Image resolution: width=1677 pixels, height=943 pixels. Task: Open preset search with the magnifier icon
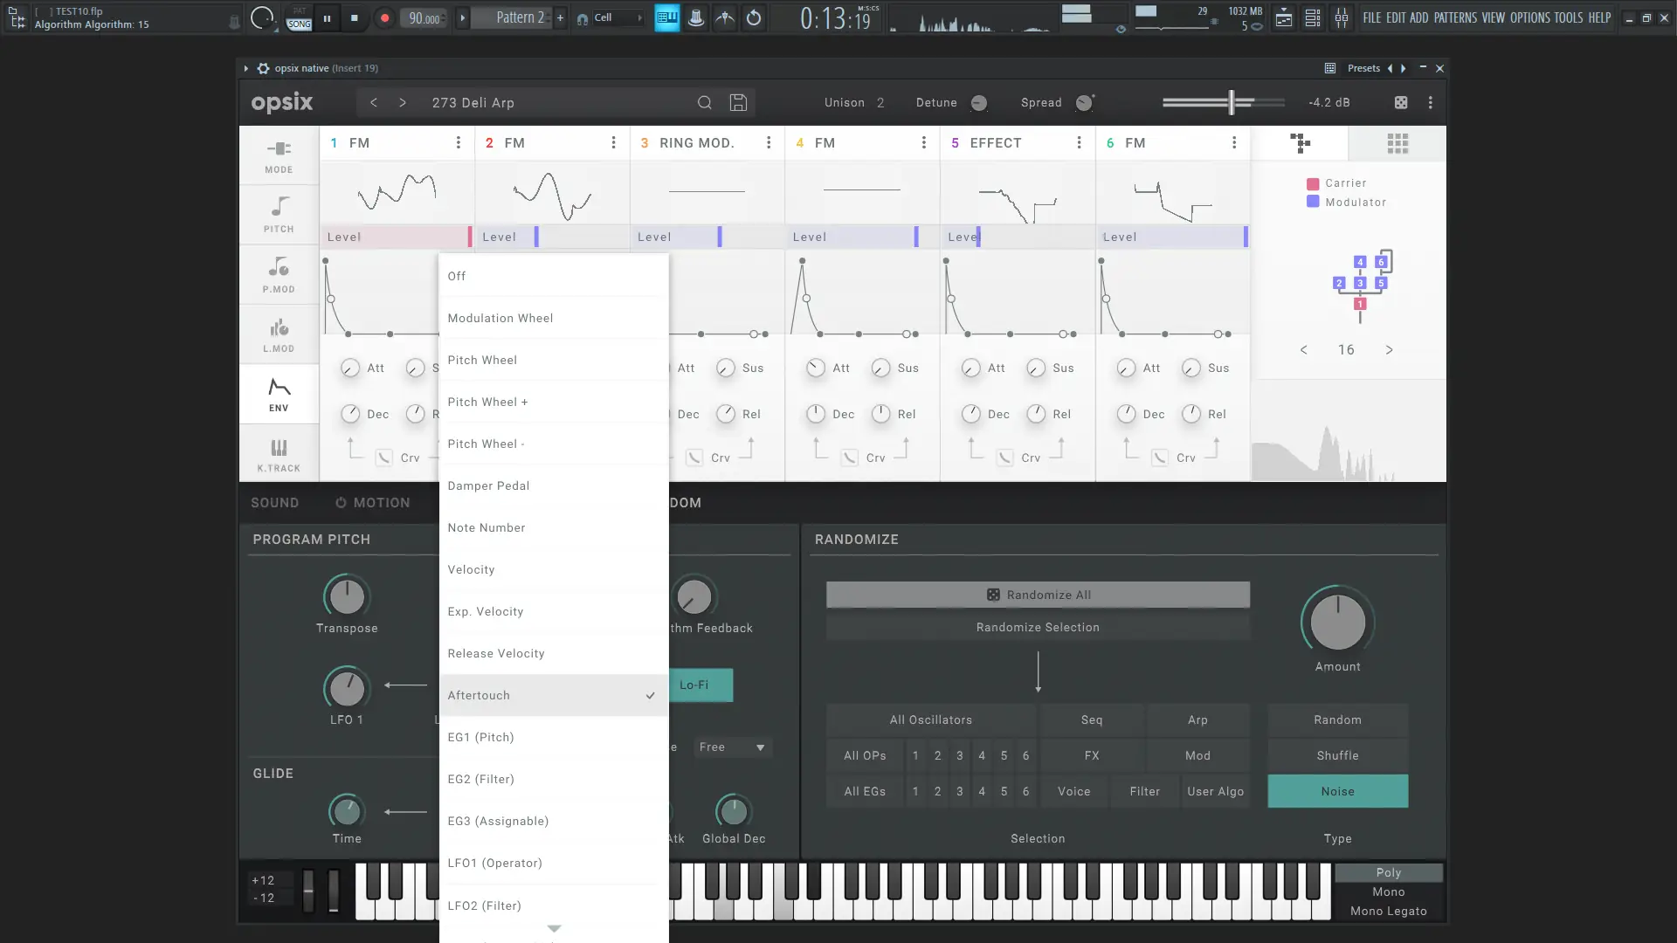(x=705, y=102)
